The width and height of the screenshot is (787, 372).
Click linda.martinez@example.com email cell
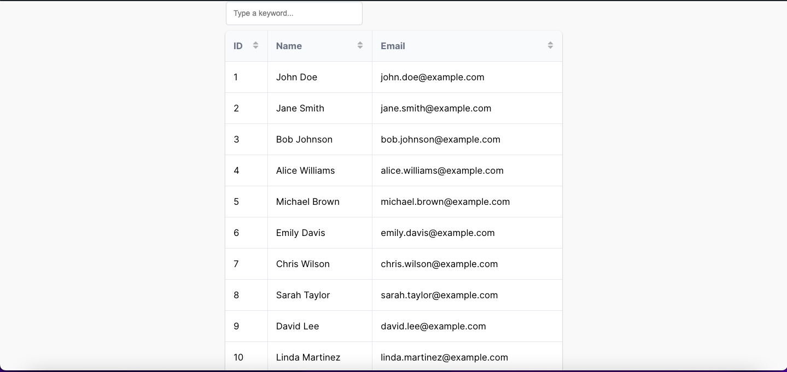[x=467, y=357]
